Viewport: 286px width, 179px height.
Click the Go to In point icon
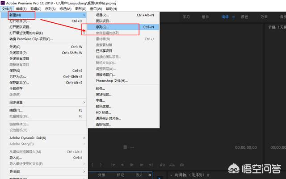click(x=113, y=165)
